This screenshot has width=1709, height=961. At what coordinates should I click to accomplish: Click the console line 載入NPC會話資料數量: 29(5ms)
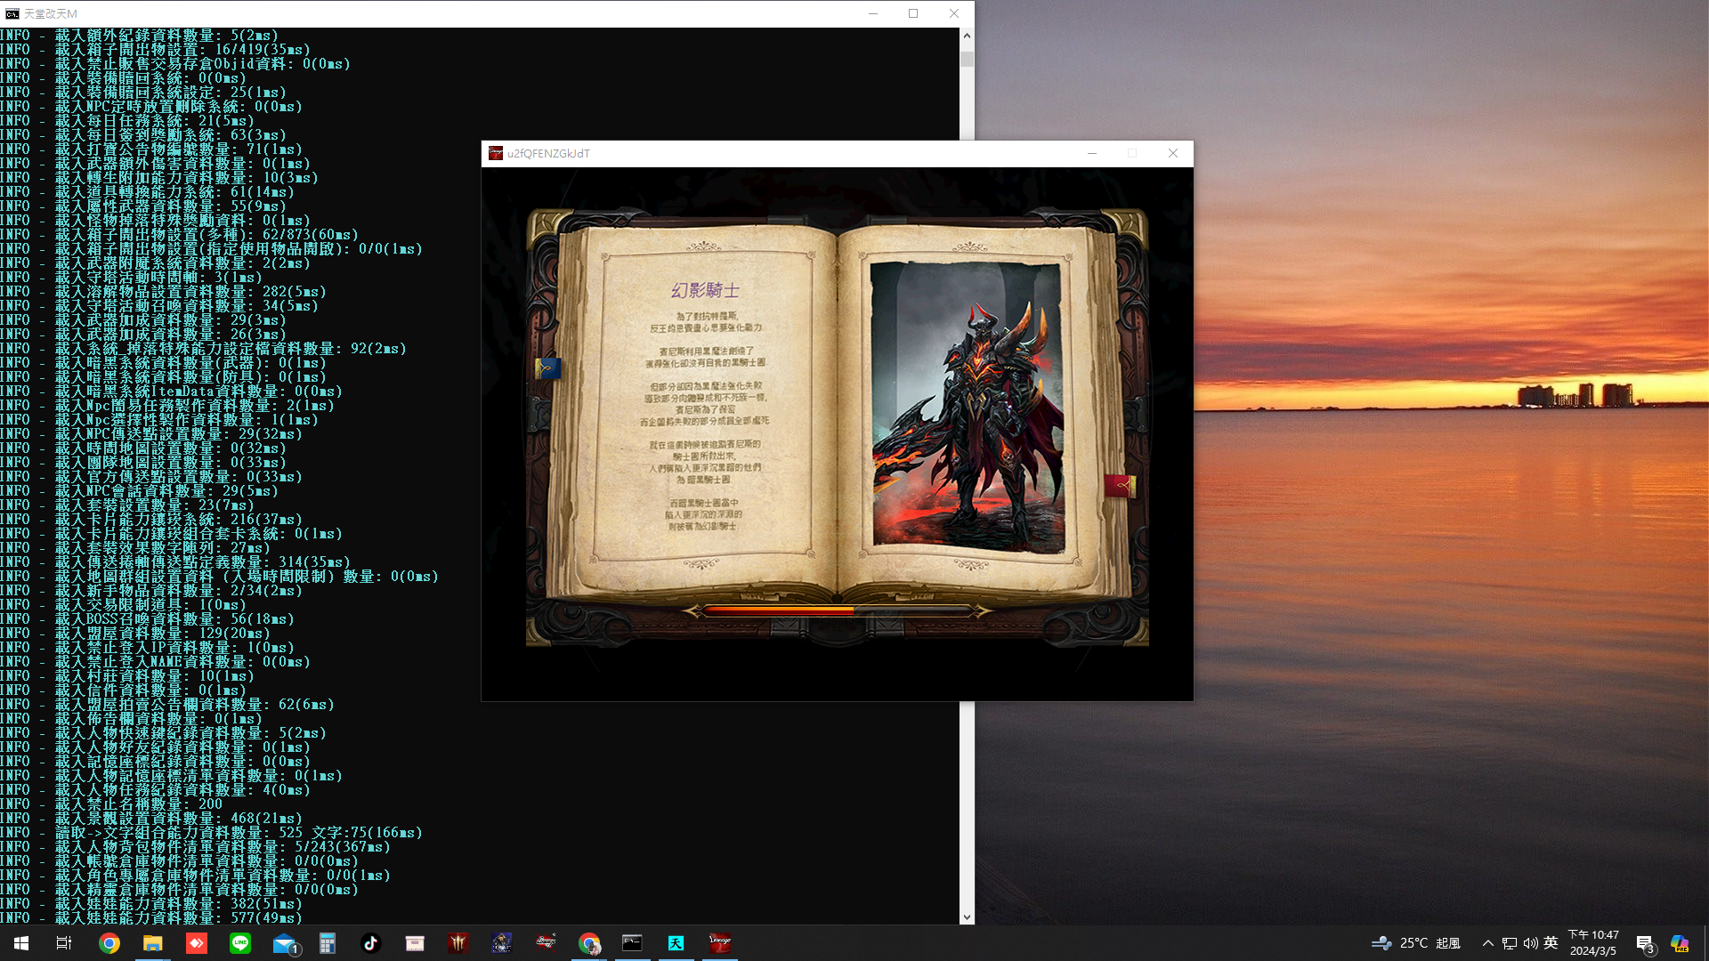(166, 491)
